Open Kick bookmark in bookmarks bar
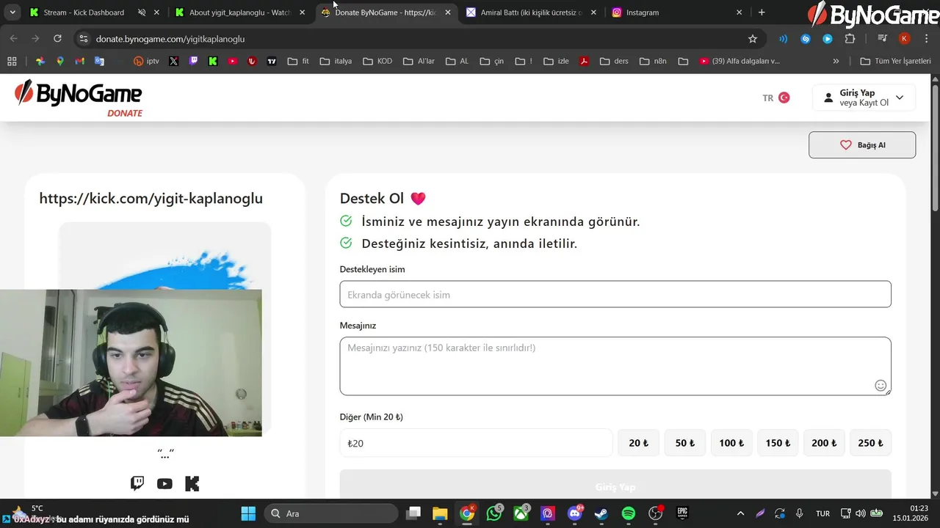The width and height of the screenshot is (940, 528). tap(213, 62)
